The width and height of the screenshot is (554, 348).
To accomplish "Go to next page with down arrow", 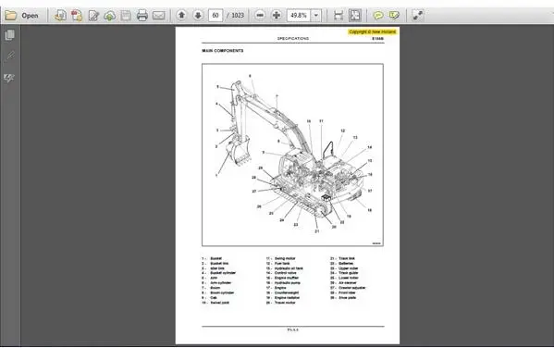I will [x=198, y=15].
